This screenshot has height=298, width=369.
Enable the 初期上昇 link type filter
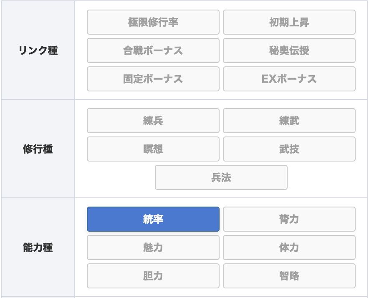289,22
